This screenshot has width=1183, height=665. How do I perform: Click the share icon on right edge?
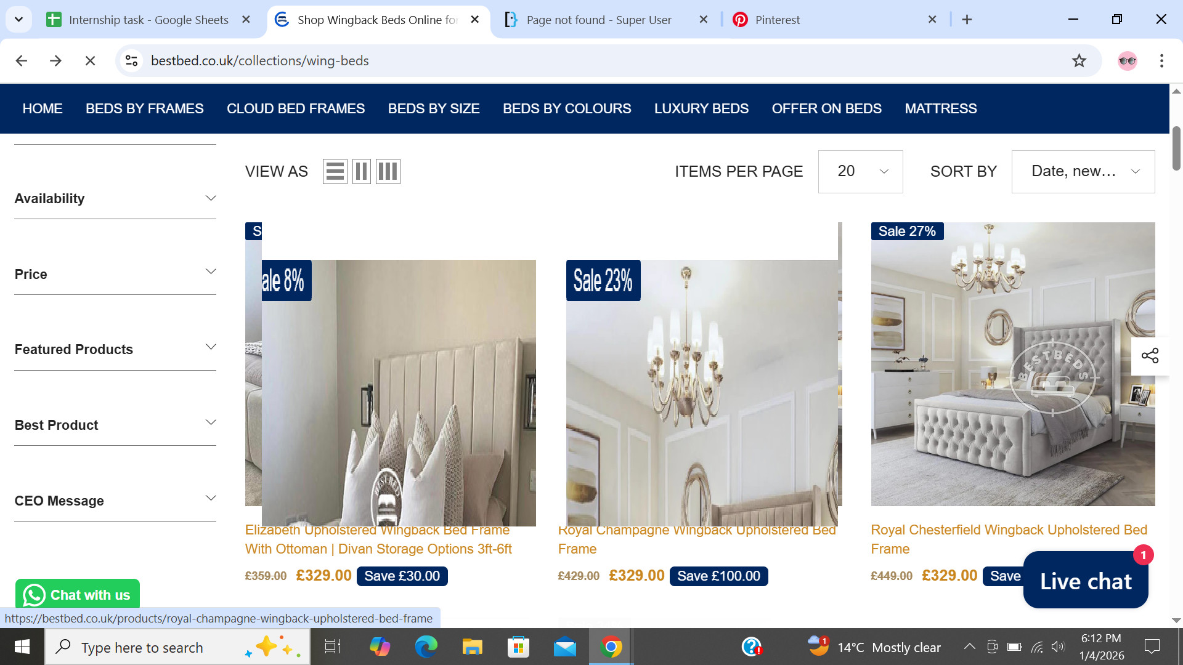(x=1150, y=356)
